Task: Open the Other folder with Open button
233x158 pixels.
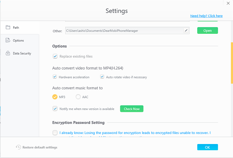Action: 207,31
